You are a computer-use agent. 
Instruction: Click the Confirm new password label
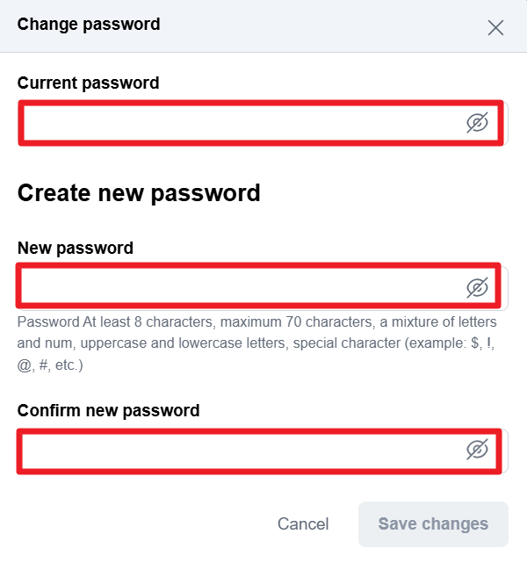pyautogui.click(x=109, y=410)
